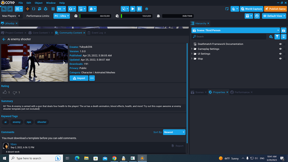Viewport: 288px width, 162px height.
Task: Toggle lock on Deathmatch Framework Documentation
Action: coord(284,44)
